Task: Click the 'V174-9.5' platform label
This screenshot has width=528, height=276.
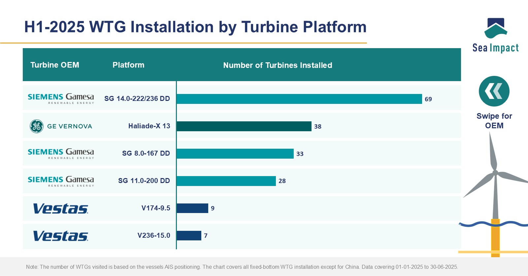Action: pos(156,208)
